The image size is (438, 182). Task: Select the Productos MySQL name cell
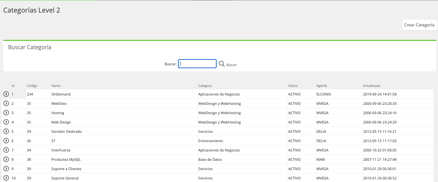coord(124,159)
